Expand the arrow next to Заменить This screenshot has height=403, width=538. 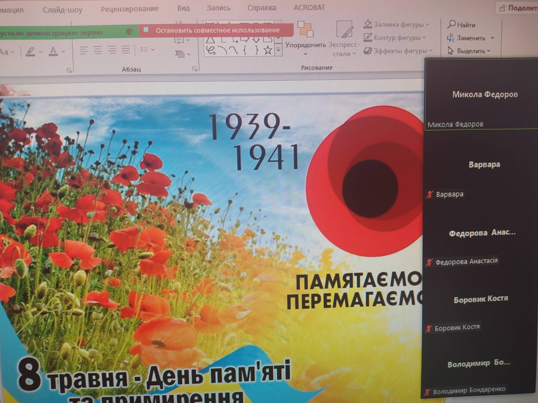tap(492, 38)
